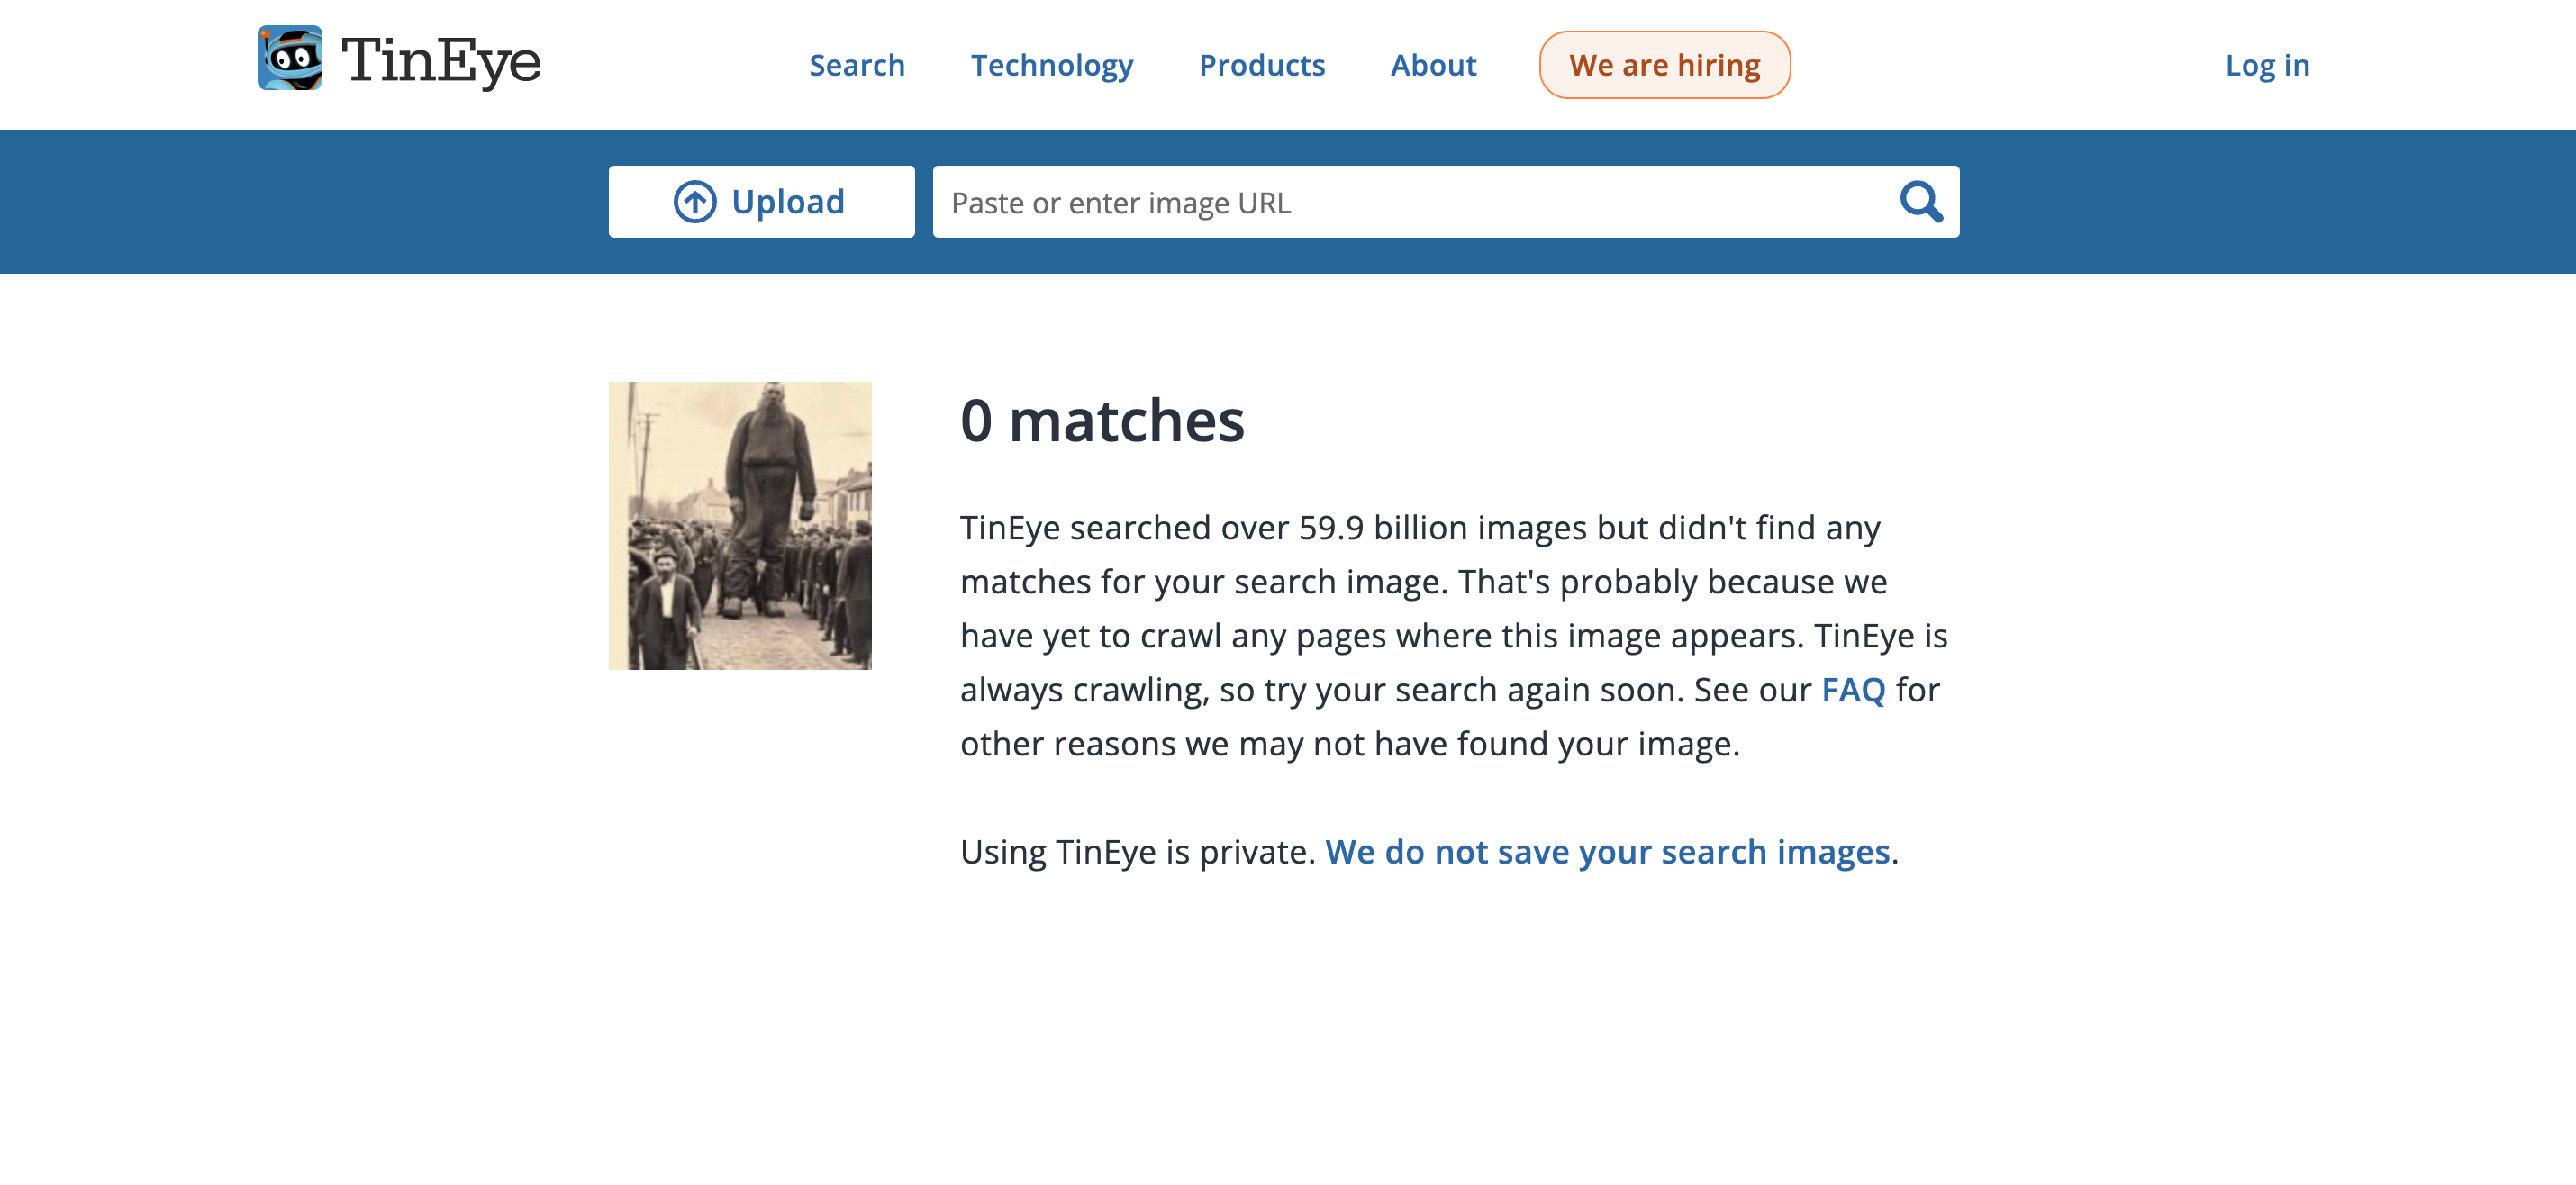
Task: Click the Log in link
Action: [2266, 65]
